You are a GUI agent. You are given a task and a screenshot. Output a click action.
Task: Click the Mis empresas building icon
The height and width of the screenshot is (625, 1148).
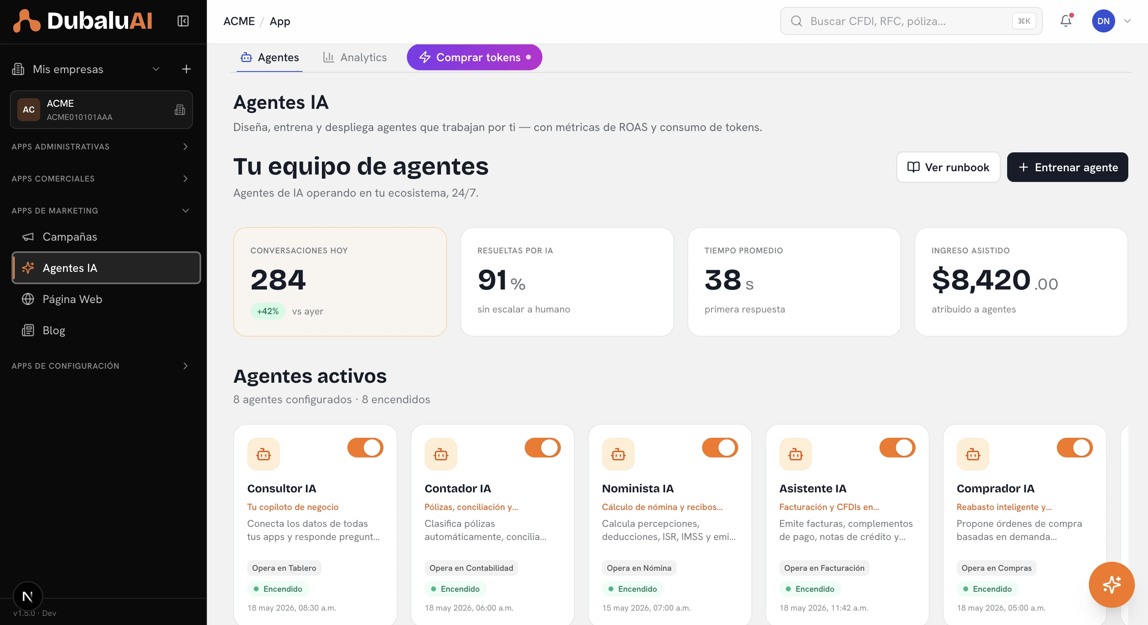[18, 69]
